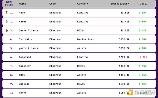The image size is (158, 98).
Task: Click Compound's -1.03% daily change value
Action: 142,57
